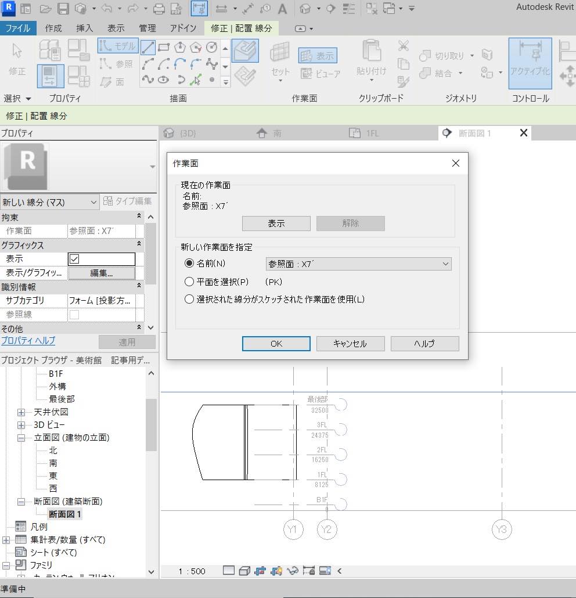Click the 1 : 500 view scale
The width and height of the screenshot is (576, 598).
tap(192, 571)
